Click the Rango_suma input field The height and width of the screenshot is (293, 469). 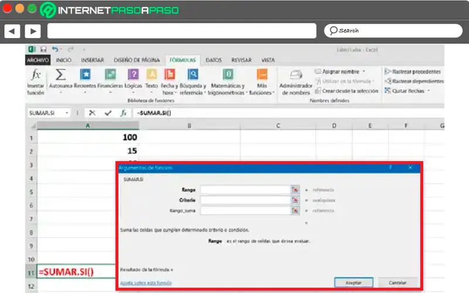click(x=245, y=210)
